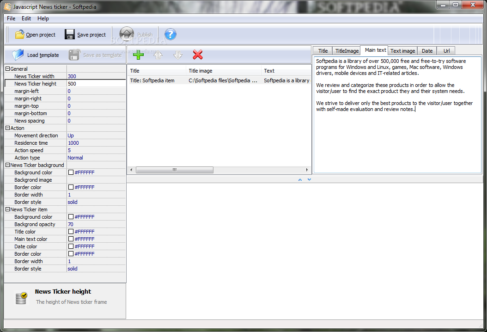
Task: Click the application icon in title bar
Action: pos(7,6)
